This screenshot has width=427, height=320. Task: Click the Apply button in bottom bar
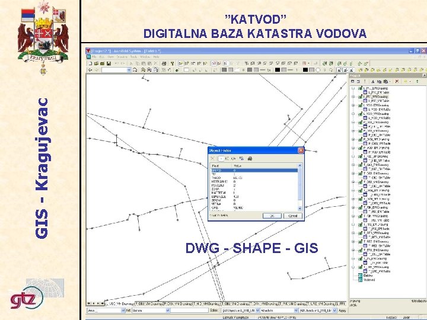(342, 310)
